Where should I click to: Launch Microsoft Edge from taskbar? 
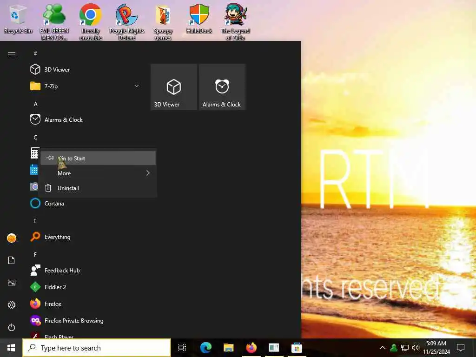[x=205, y=348]
